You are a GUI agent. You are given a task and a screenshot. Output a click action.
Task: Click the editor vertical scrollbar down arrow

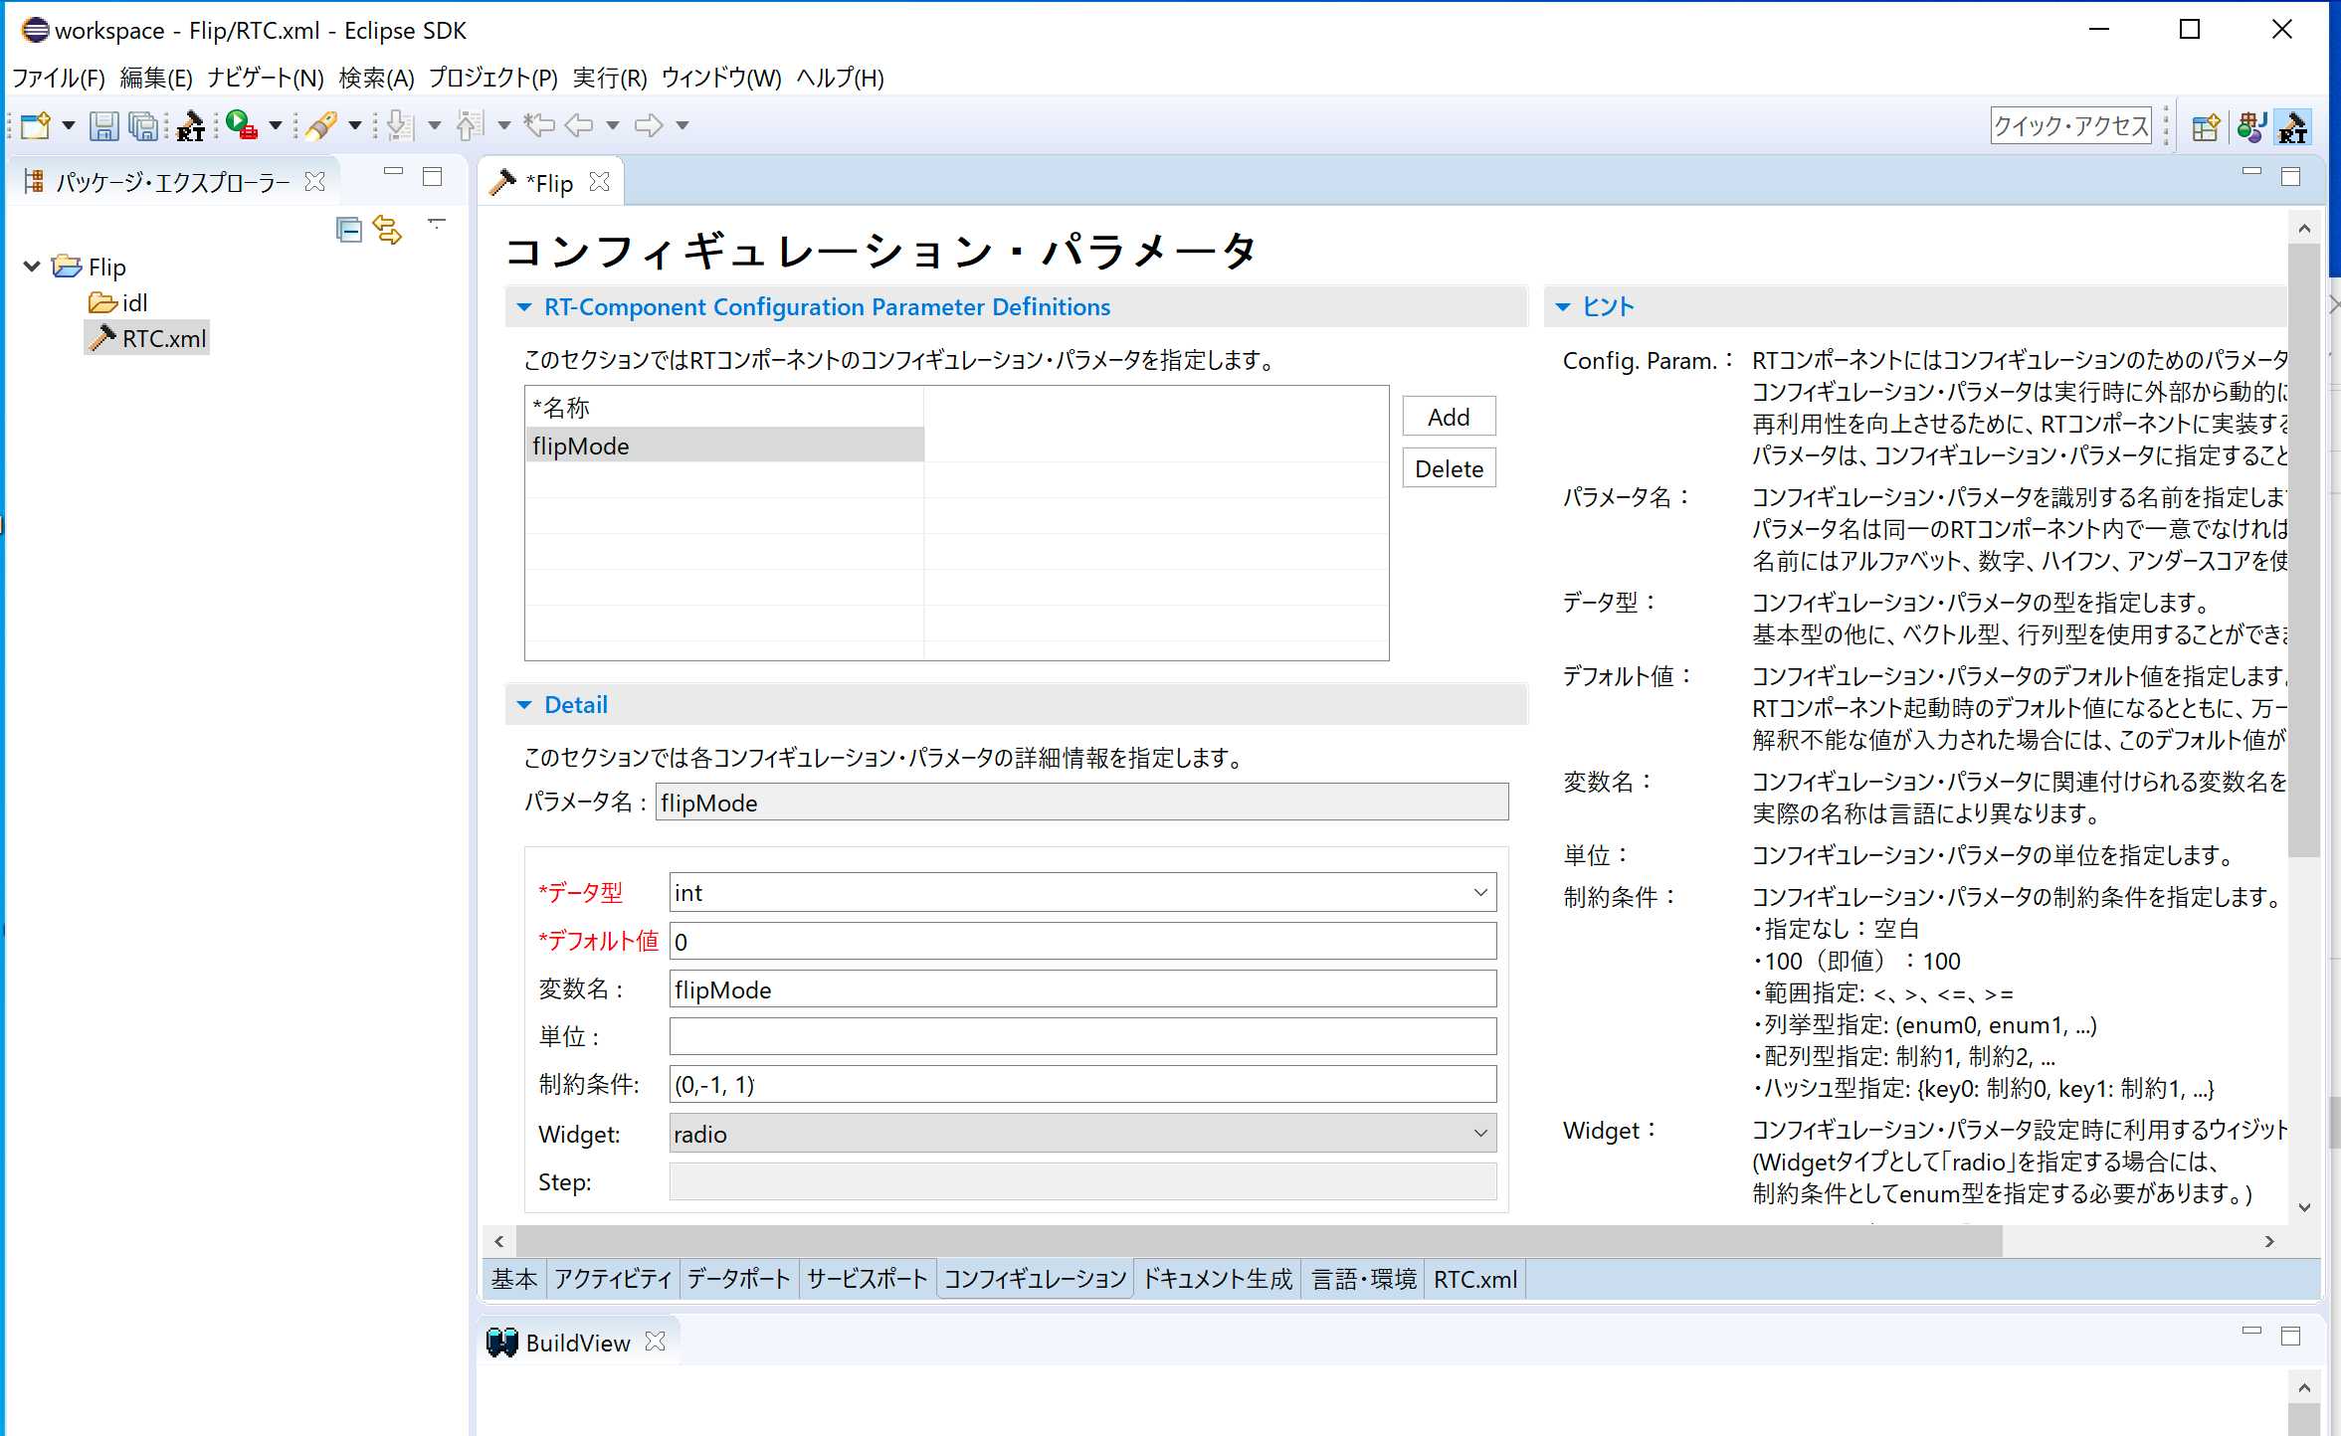[2304, 1207]
